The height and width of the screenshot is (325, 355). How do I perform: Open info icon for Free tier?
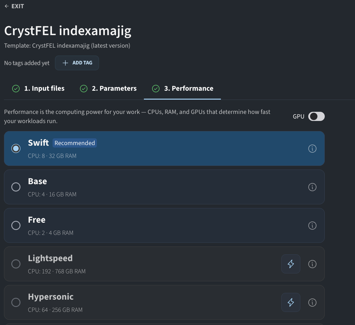point(312,226)
